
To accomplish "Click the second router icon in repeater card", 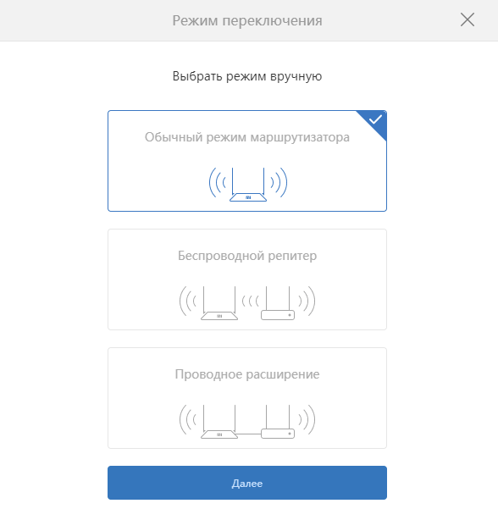I will pyautogui.click(x=278, y=303).
